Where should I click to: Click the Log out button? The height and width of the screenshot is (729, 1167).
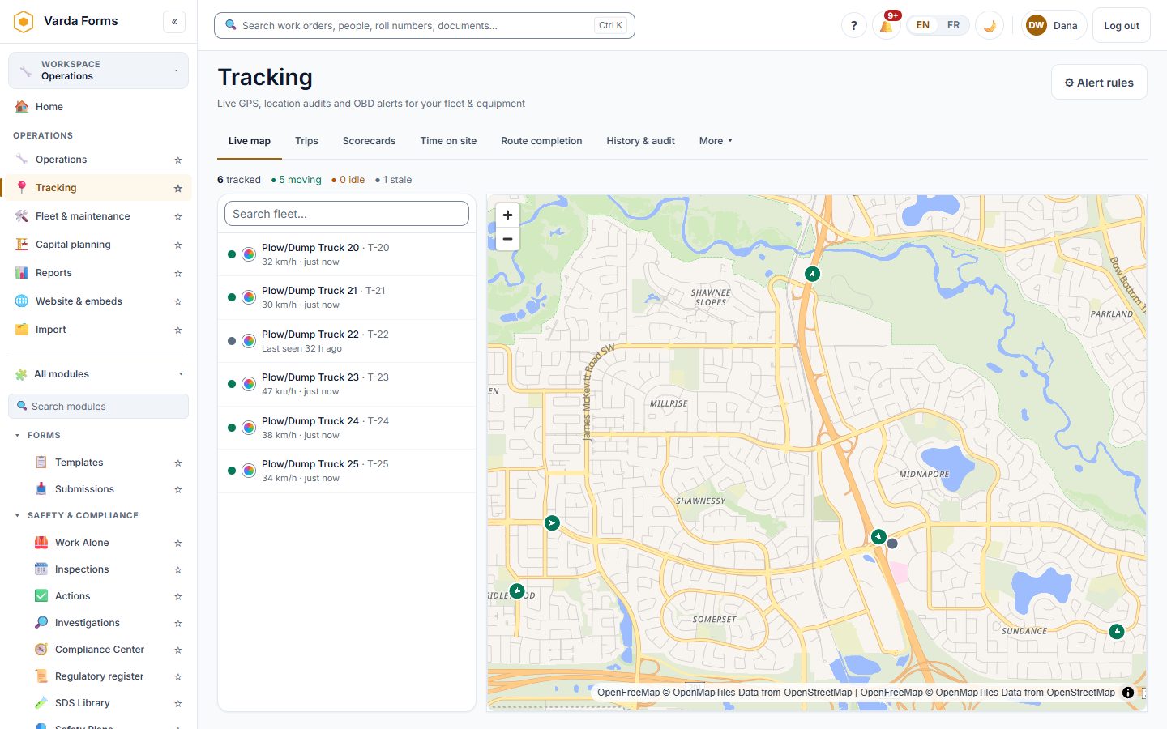[1122, 25]
